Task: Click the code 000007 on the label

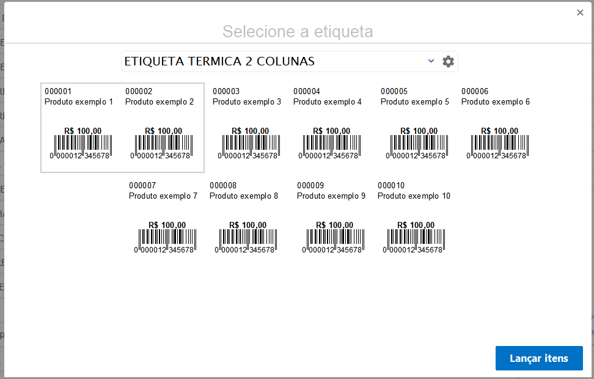Action: (x=142, y=186)
